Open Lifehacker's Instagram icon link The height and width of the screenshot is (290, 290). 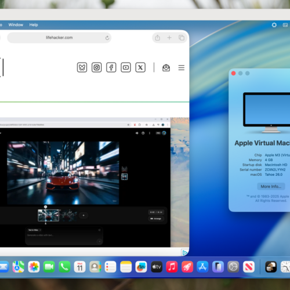tap(96, 67)
